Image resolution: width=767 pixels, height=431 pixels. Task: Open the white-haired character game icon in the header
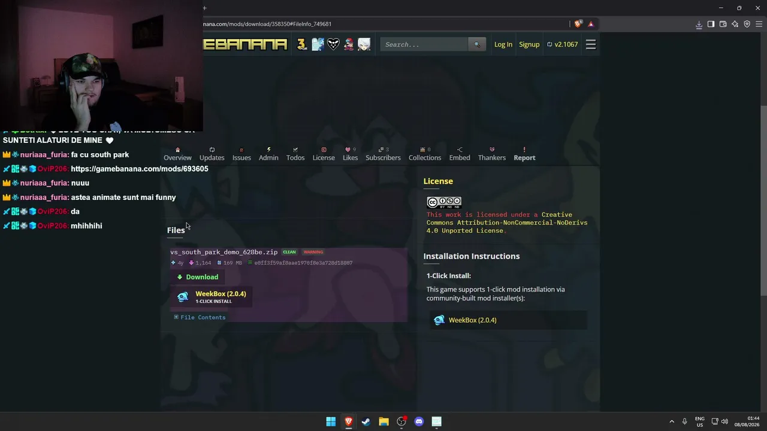coord(364,44)
